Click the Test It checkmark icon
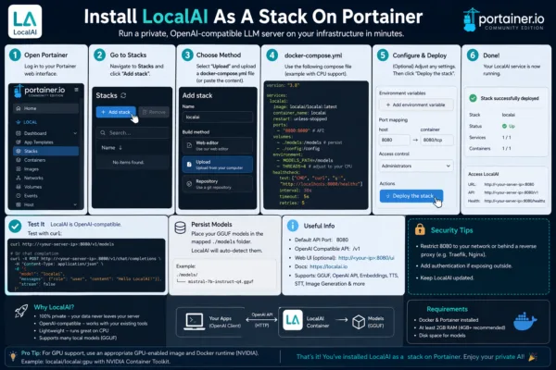The width and height of the screenshot is (556, 370). 15,227
